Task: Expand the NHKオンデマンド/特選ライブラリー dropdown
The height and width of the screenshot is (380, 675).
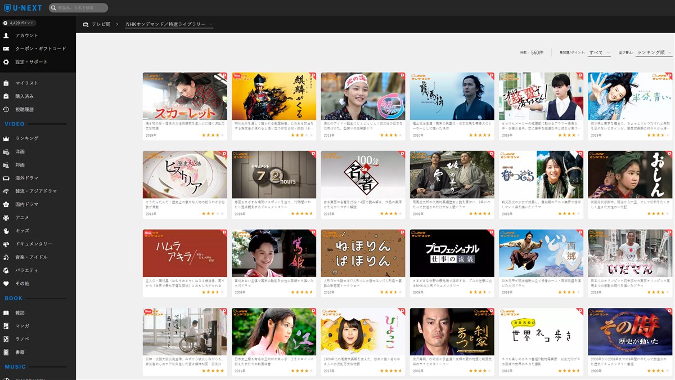Action: point(169,25)
